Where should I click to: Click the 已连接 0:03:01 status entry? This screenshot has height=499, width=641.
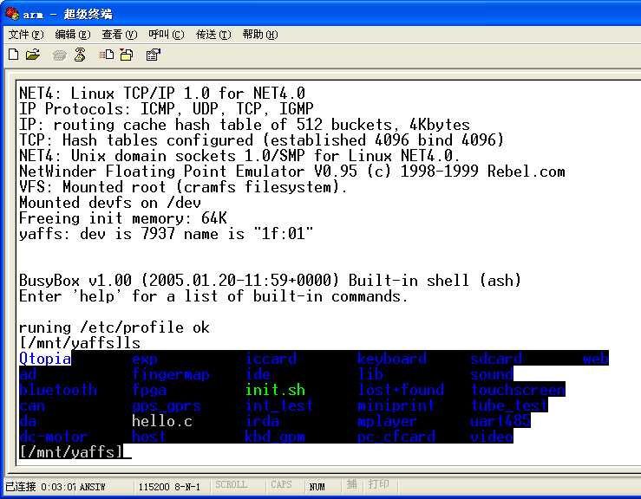click(41, 486)
